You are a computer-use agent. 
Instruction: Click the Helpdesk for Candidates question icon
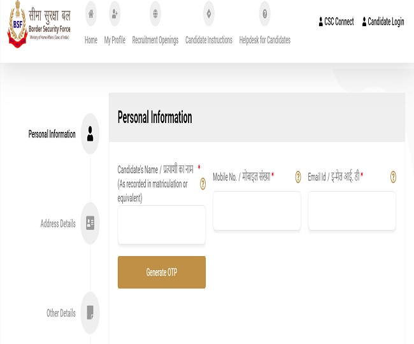click(264, 14)
